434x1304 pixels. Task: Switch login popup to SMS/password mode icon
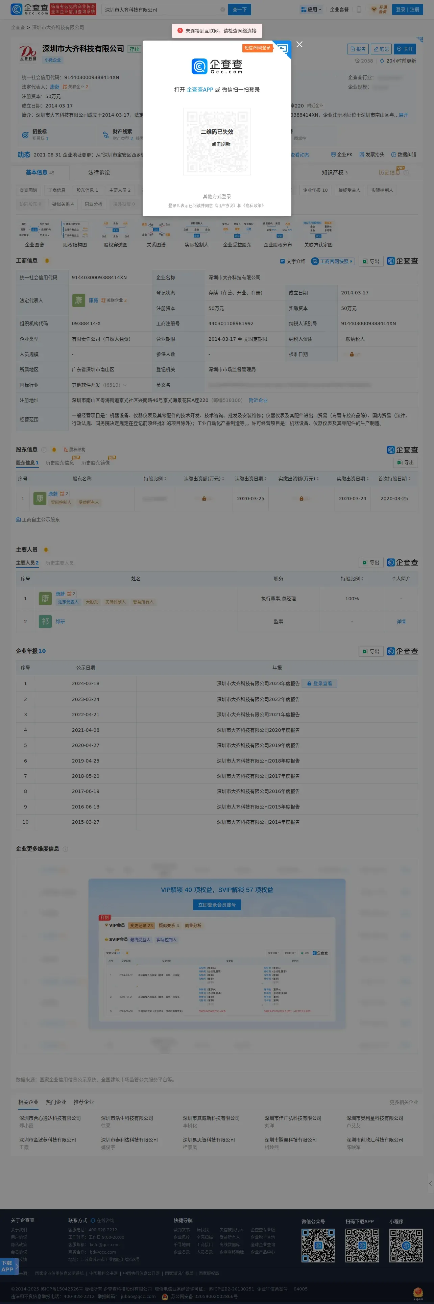tap(282, 49)
